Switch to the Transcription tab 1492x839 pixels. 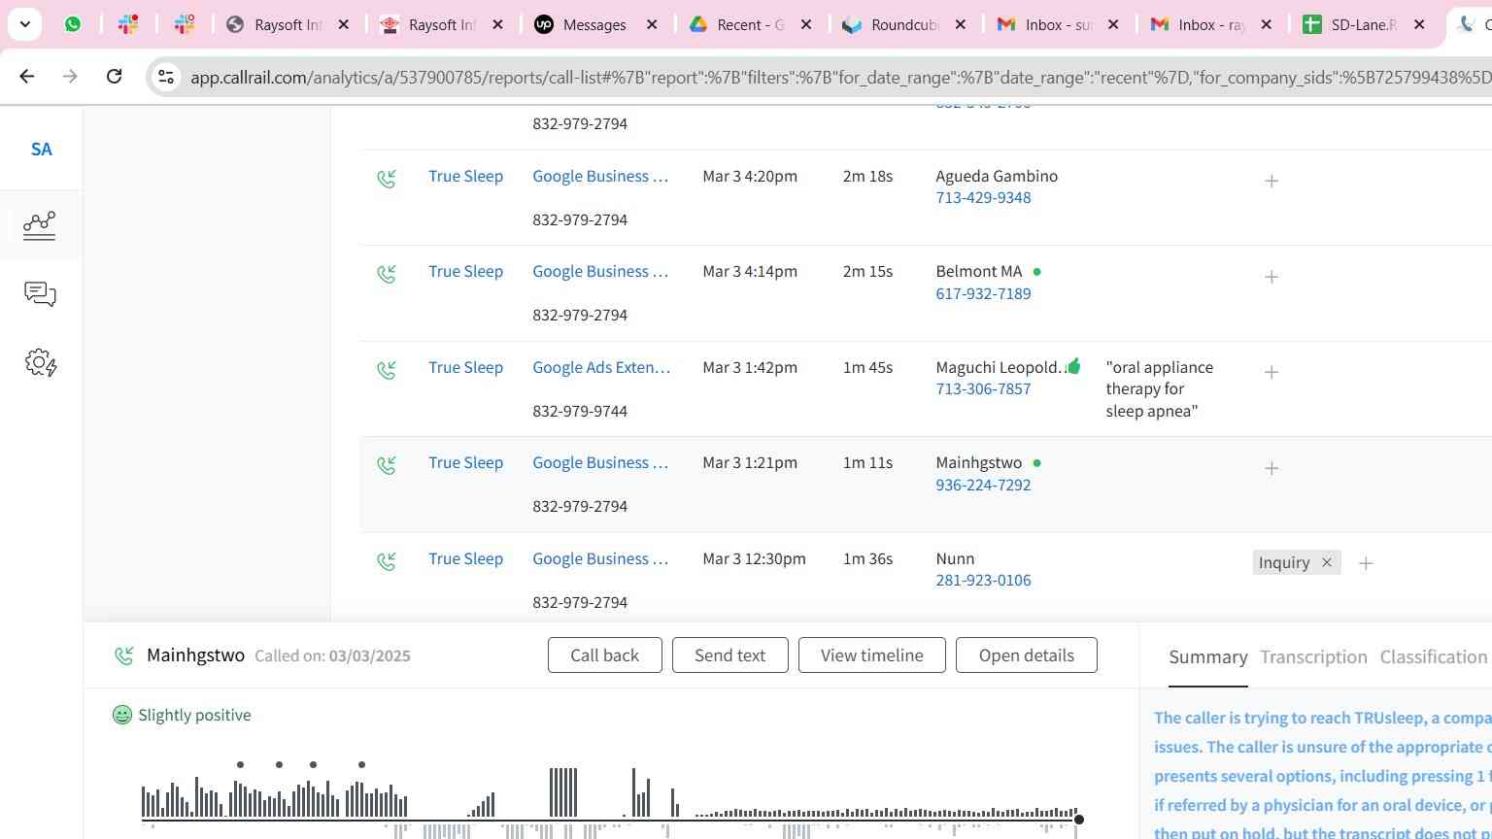pyautogui.click(x=1313, y=657)
